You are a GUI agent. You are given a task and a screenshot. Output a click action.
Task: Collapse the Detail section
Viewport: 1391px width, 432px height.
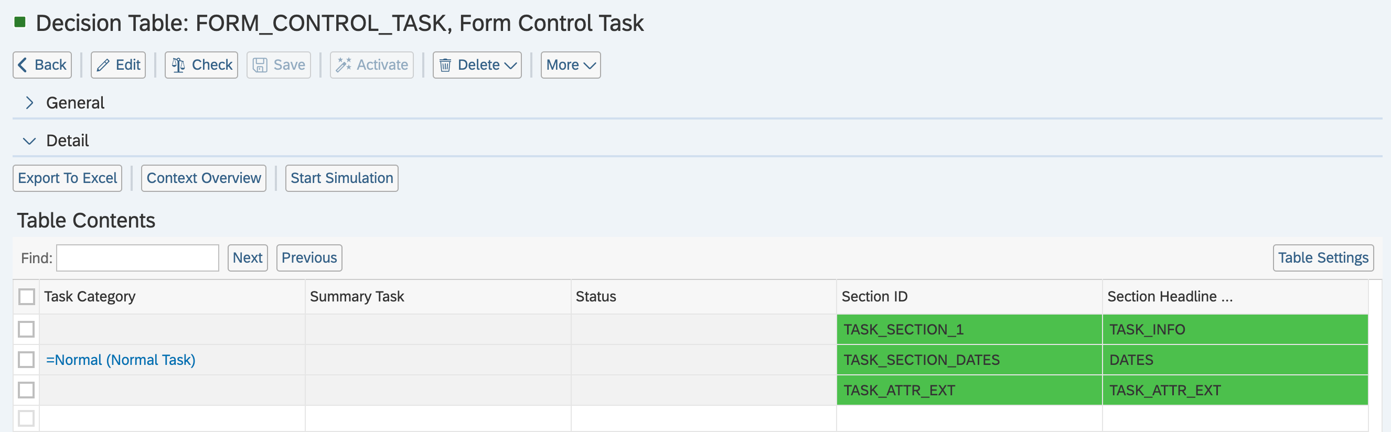[30, 141]
